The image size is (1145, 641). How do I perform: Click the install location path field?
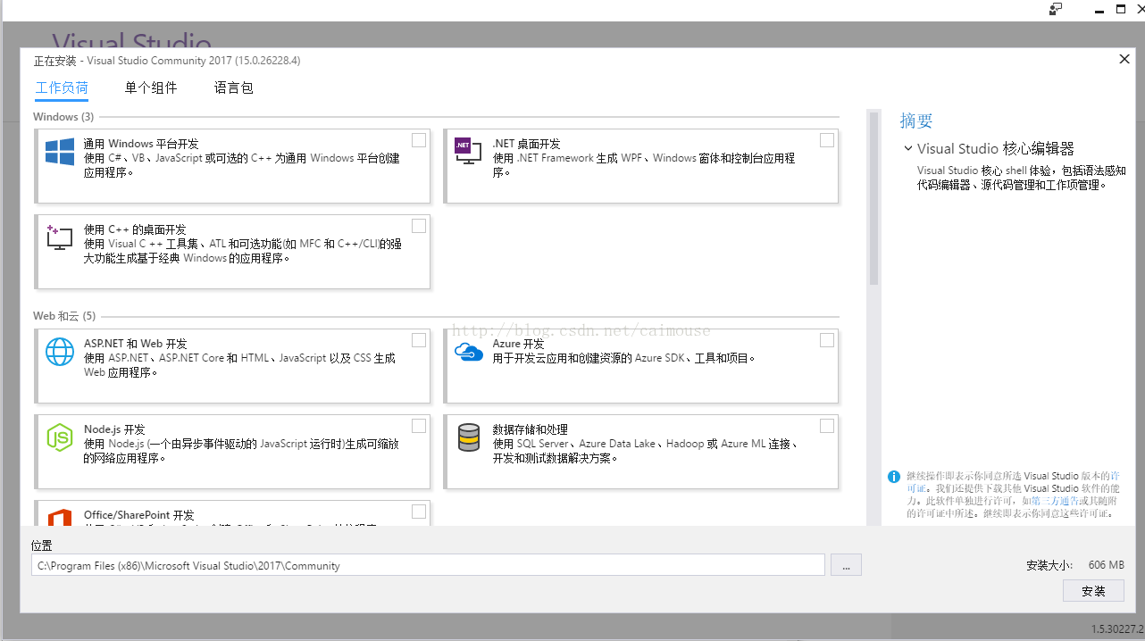point(428,565)
